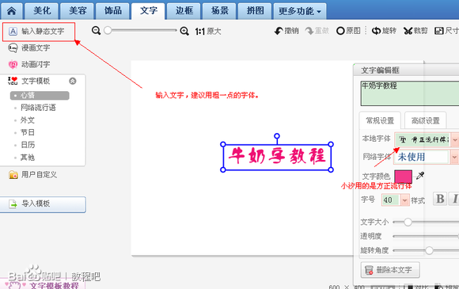The height and width of the screenshot is (289, 459).
Task: Toggle Bold style button
Action: (440, 199)
